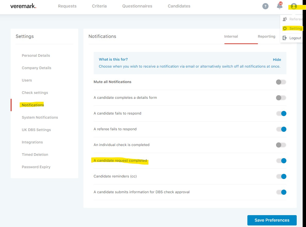Click the gear icon beside Settings in menu
This screenshot has height=227, width=306.
click(x=285, y=28)
